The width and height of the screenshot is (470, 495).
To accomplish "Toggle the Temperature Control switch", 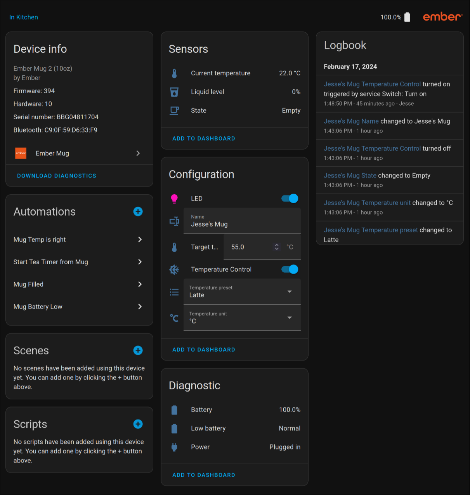I will (290, 269).
